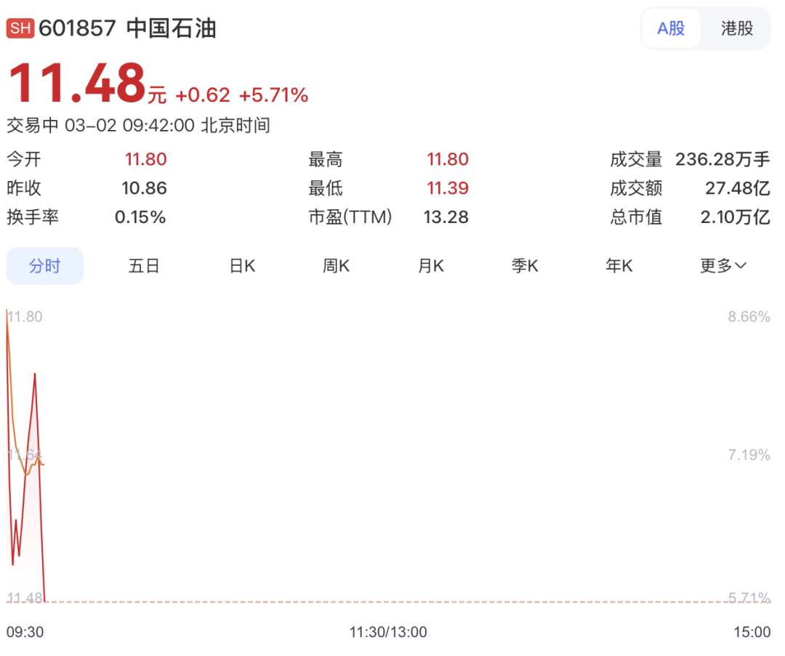The height and width of the screenshot is (656, 785).
Task: Select the 季K chart tab
Action: coord(525,266)
